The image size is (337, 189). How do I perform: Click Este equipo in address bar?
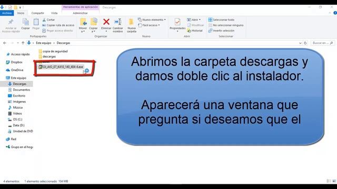click(x=43, y=43)
